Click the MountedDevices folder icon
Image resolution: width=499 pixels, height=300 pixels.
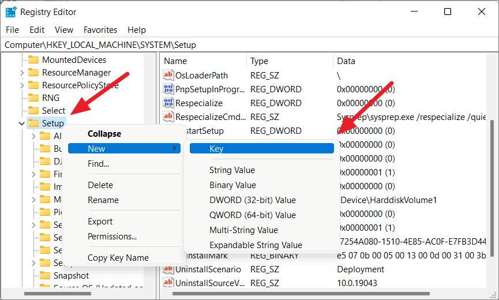pos(33,60)
